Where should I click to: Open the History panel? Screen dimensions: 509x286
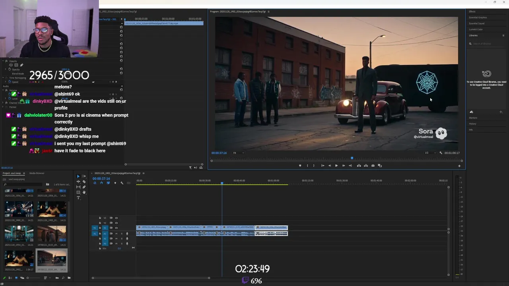click(x=472, y=124)
